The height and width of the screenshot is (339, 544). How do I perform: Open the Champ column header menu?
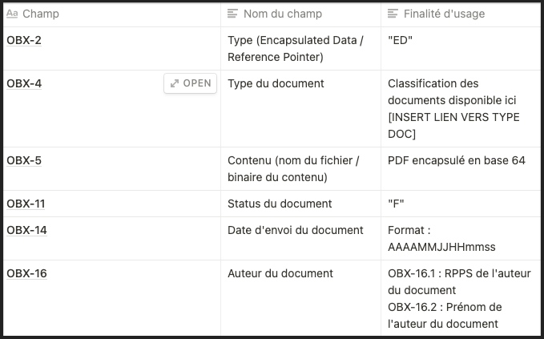click(x=111, y=14)
